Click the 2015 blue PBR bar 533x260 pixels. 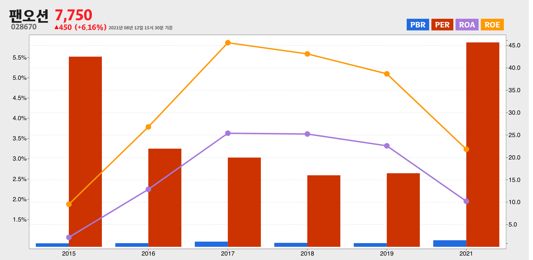(x=52, y=245)
